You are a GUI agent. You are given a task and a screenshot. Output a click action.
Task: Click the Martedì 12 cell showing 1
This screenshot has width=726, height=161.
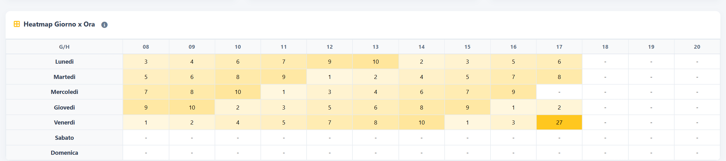(x=330, y=77)
